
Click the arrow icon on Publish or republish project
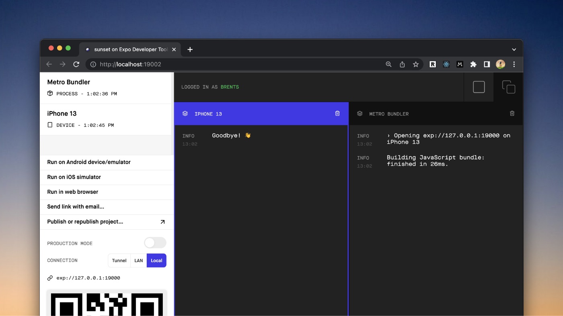point(162,222)
